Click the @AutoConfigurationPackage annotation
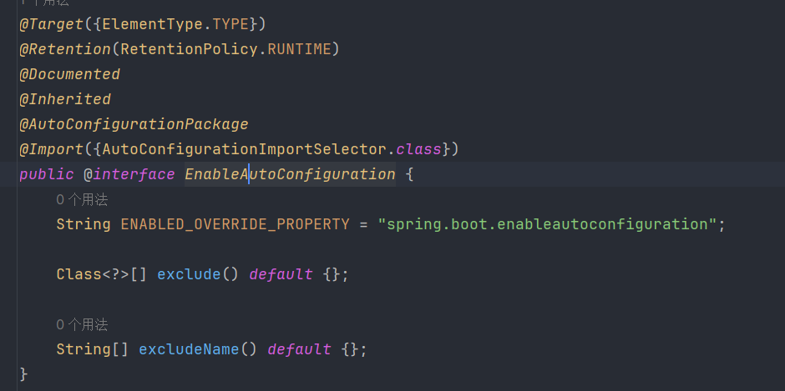The height and width of the screenshot is (391, 785). [x=134, y=124]
